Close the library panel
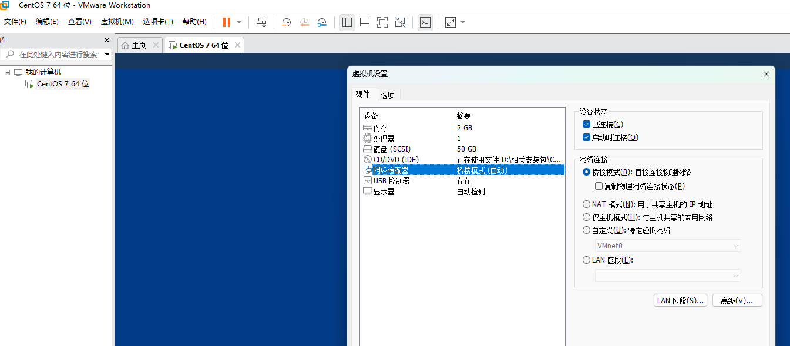The image size is (790, 346). pyautogui.click(x=107, y=41)
